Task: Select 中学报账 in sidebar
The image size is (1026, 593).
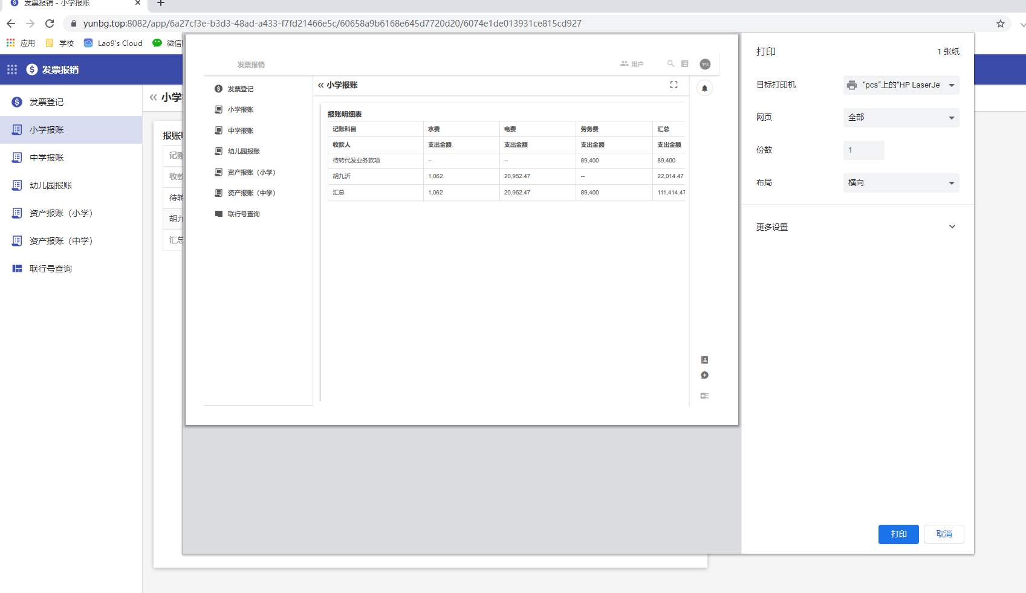Action: [x=47, y=158]
